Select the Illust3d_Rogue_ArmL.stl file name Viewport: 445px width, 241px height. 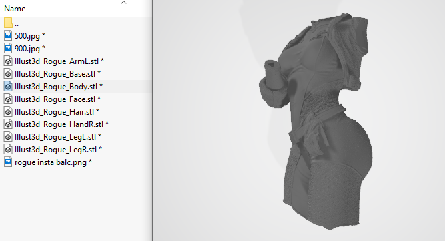(x=59, y=61)
